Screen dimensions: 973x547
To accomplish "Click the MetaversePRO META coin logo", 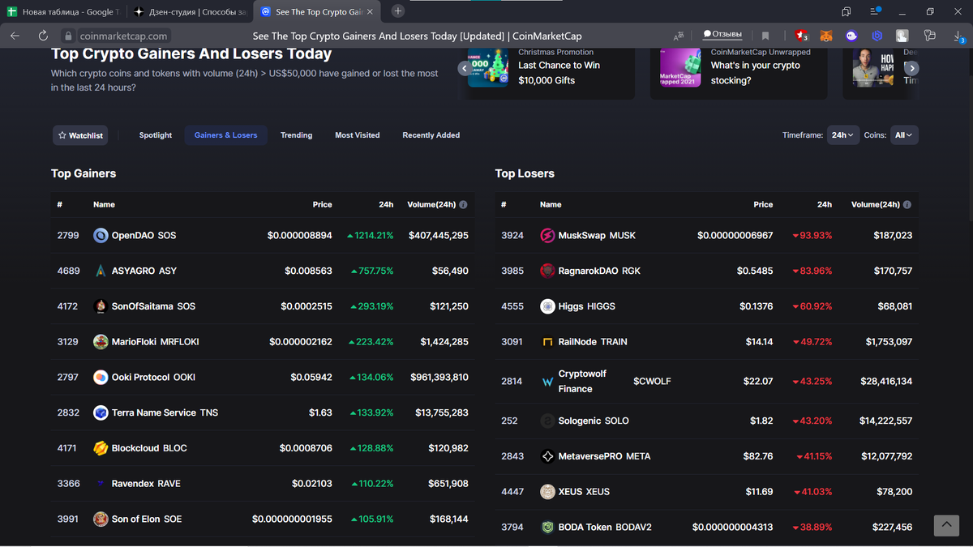I will 547,456.
